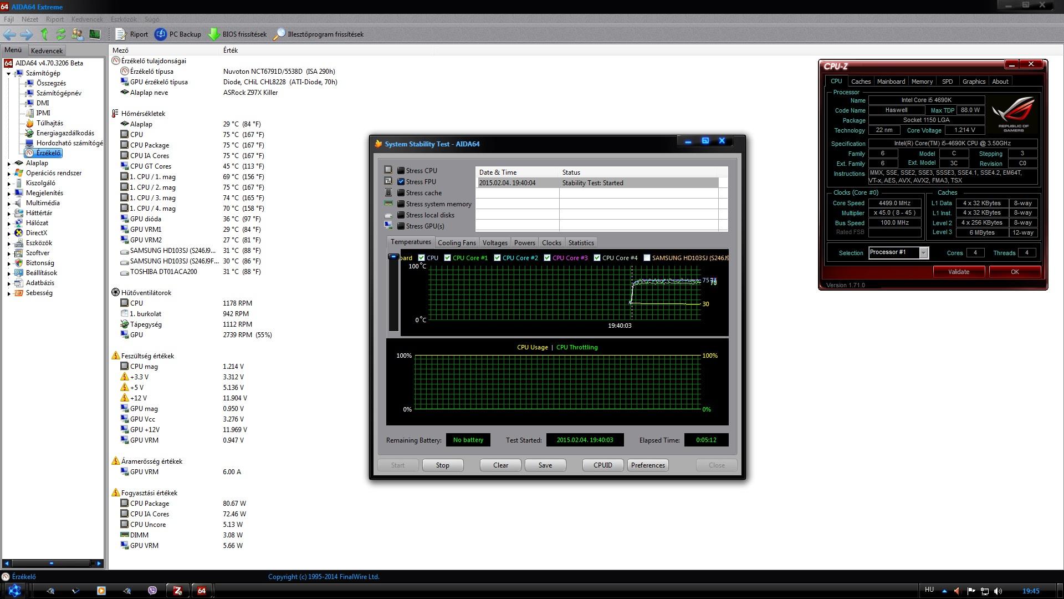Expand the Operációs rendszer tree node
The height and width of the screenshot is (599, 1064).
coord(9,174)
